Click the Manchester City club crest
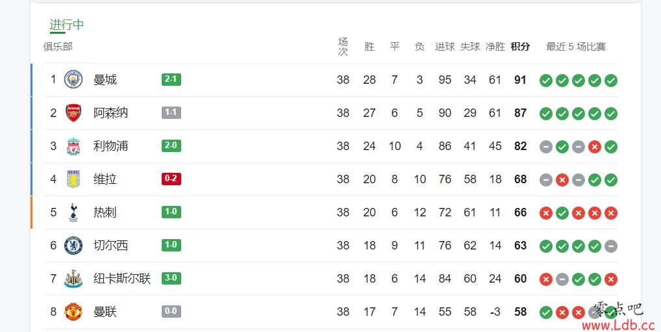The height and width of the screenshot is (332, 661). (73, 80)
